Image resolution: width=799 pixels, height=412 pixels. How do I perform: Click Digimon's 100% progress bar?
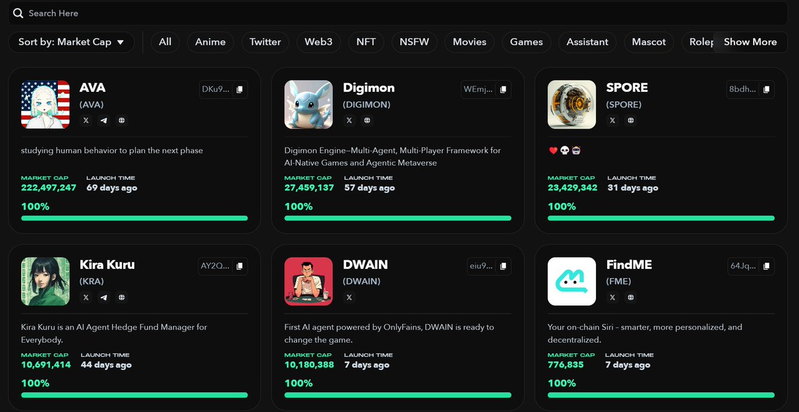[398, 218]
